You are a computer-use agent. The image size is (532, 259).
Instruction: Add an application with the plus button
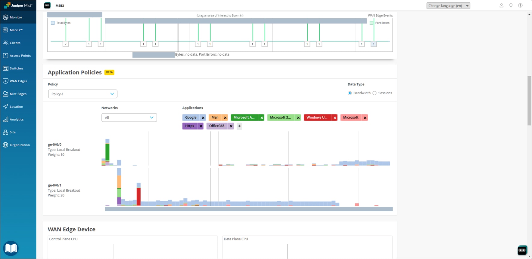coord(239,126)
